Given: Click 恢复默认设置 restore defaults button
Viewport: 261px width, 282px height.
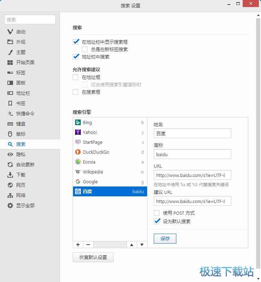Looking at the screenshot, I should [93, 257].
